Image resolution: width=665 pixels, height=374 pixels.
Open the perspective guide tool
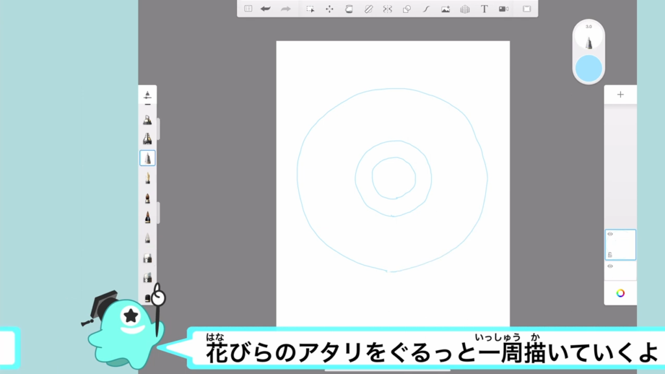point(464,9)
